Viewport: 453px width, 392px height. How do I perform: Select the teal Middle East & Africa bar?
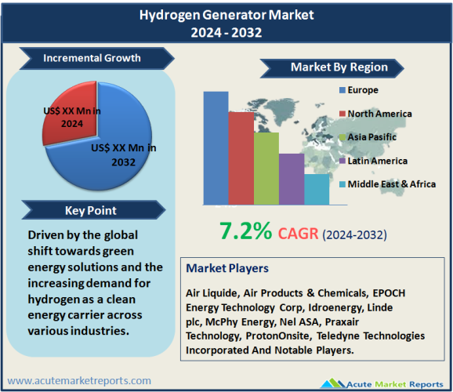[x=317, y=190]
